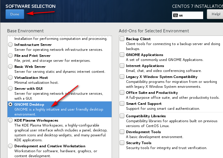The height and width of the screenshot is (158, 223).
Task: Click 'Legacy X Window System Compatibility' label
Action: coord(162,77)
